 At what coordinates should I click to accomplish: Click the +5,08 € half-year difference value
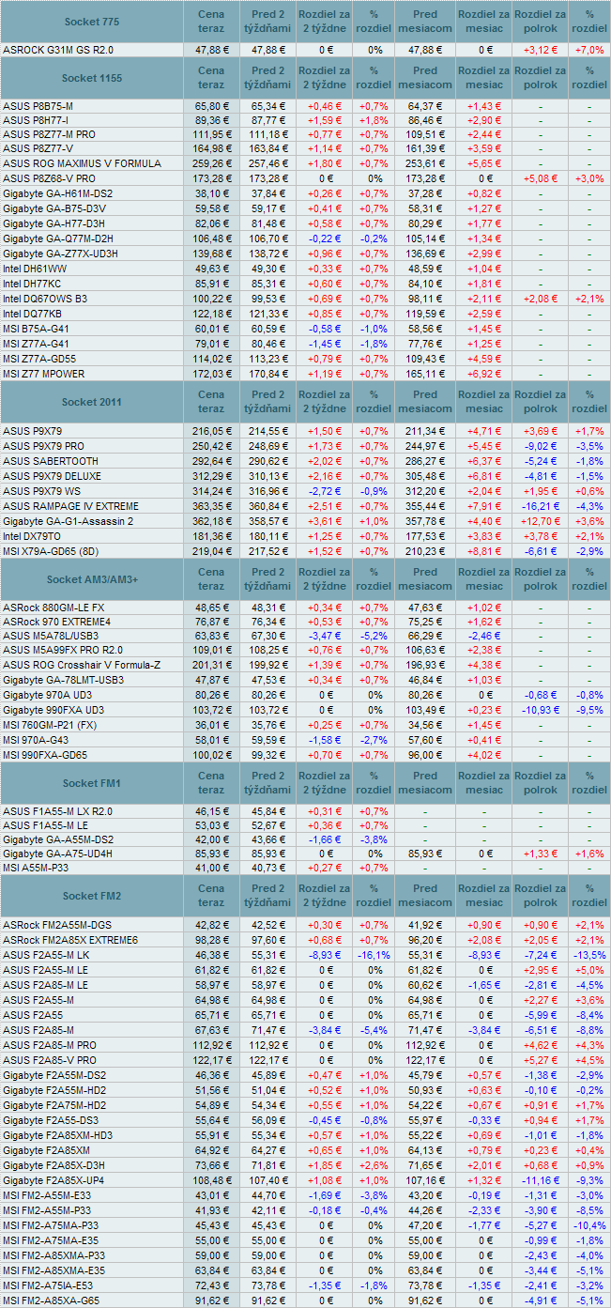click(x=542, y=177)
